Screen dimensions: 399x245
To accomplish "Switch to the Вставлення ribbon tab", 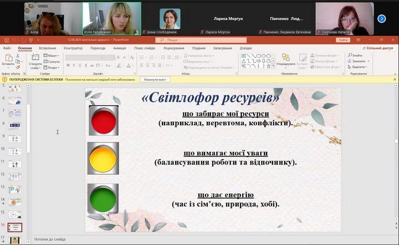I will 48,48.
